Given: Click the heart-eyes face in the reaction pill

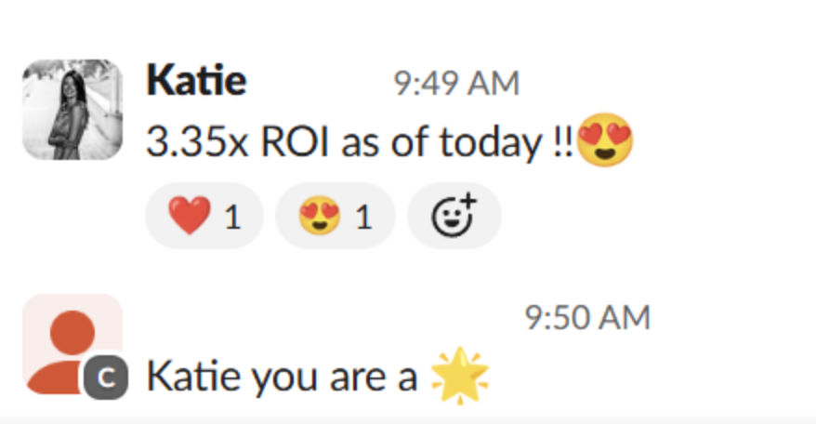Looking at the screenshot, I should 316,217.
